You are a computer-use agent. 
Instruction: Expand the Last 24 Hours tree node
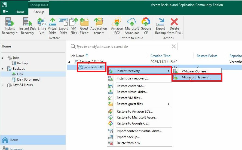(3, 85)
